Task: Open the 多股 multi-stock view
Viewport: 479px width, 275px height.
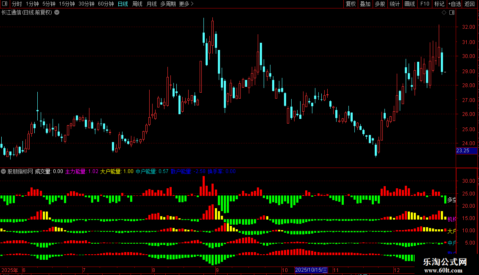Action: pos(380,4)
